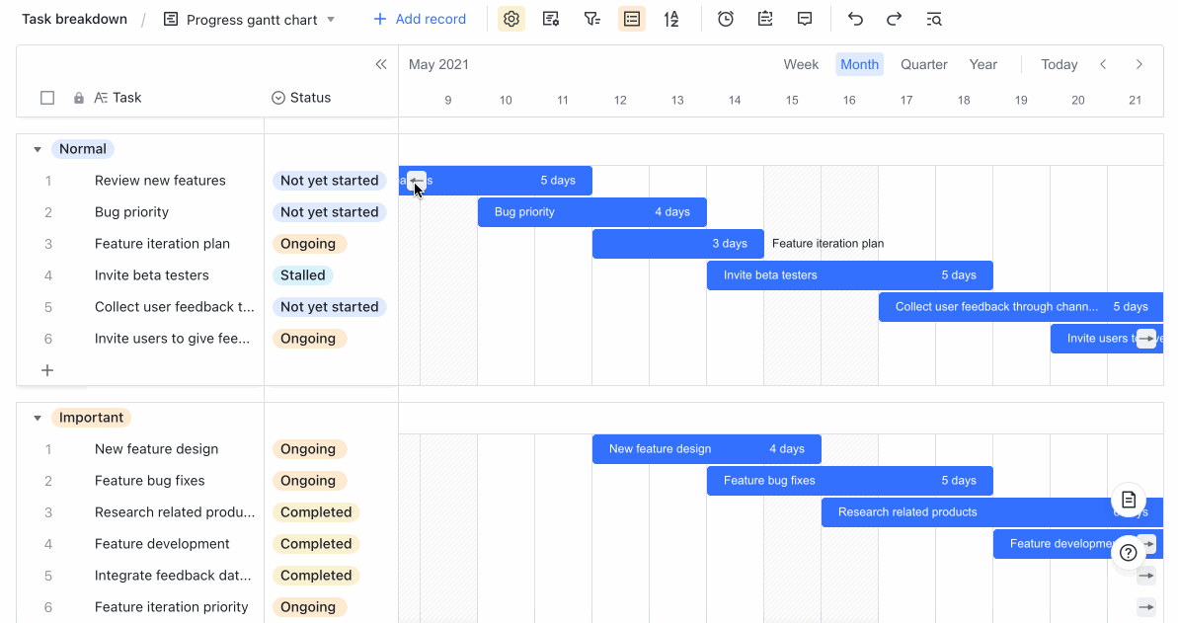This screenshot has width=1178, height=623.
Task: Switch to the Week view tab
Action: coord(801,64)
